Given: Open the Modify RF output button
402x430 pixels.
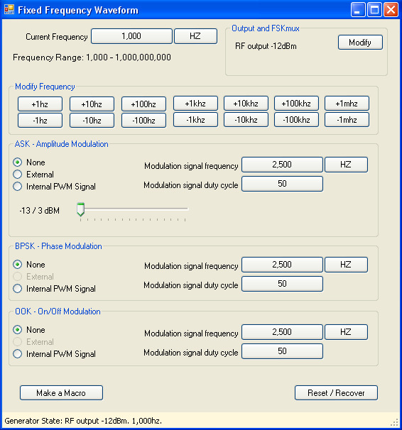Looking at the screenshot, I should click(360, 43).
